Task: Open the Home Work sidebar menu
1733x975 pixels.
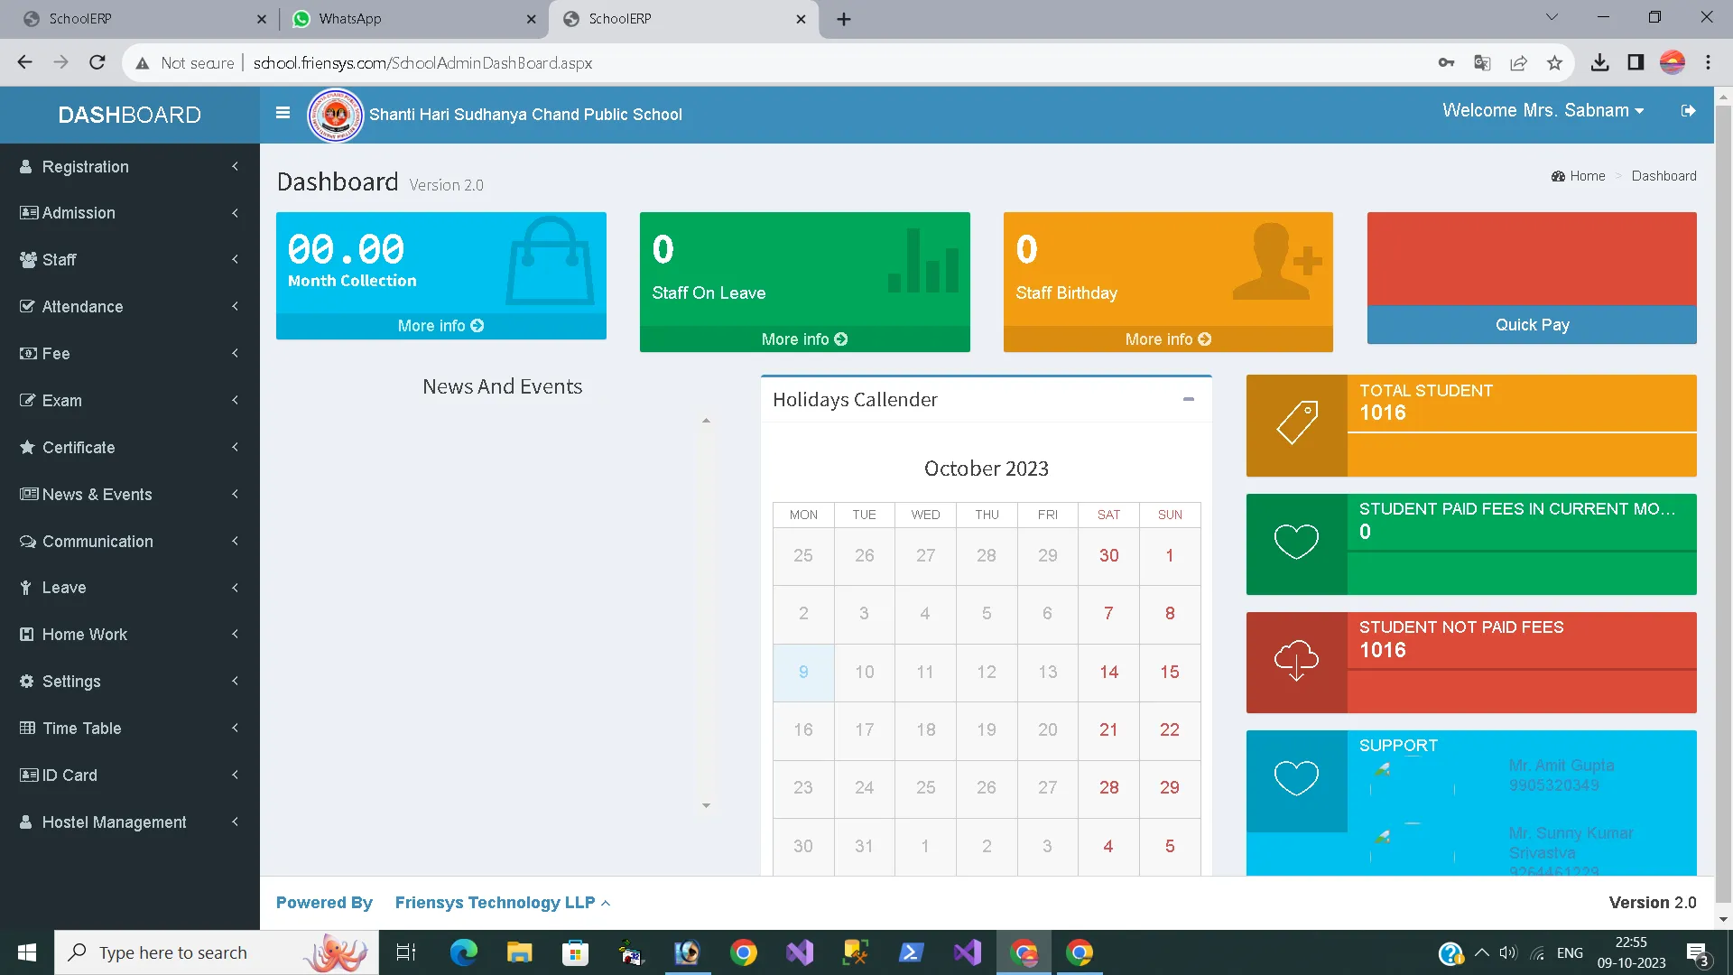Action: pyautogui.click(x=130, y=634)
